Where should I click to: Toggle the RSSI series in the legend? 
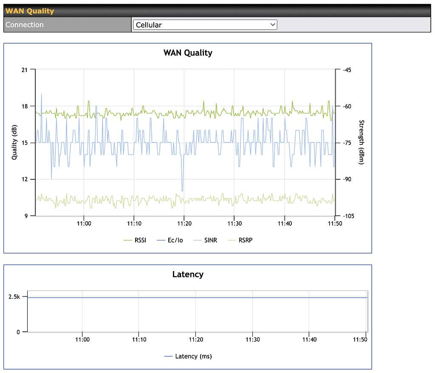click(x=140, y=240)
